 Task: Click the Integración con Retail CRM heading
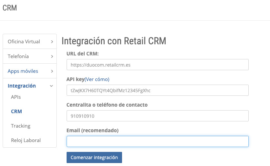pyautogui.click(x=114, y=41)
